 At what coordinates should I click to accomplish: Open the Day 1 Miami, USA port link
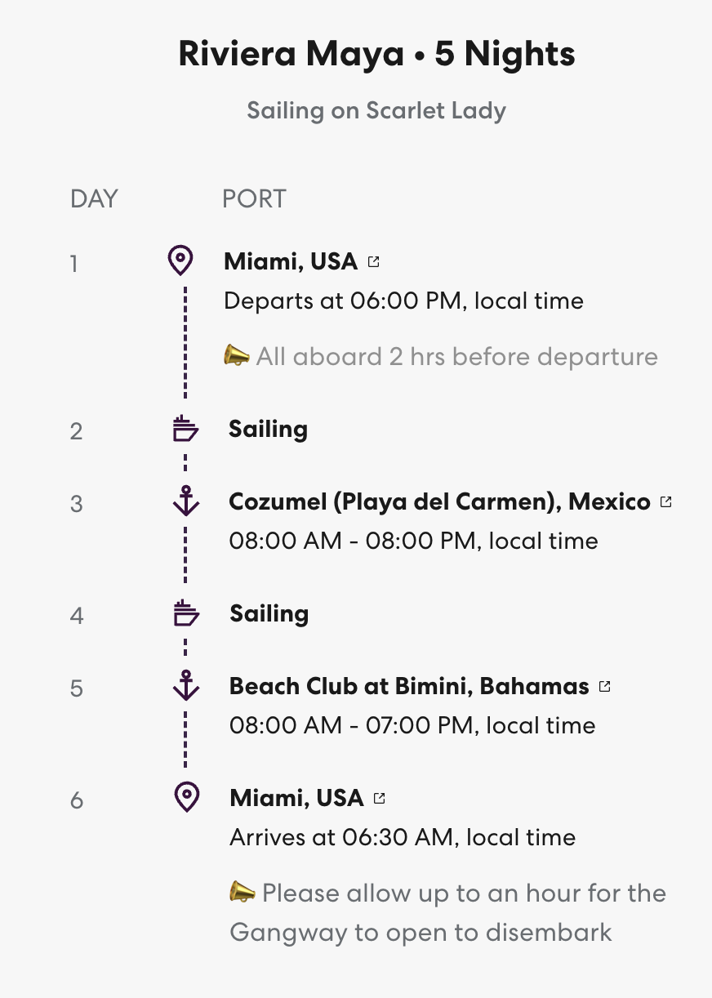tap(291, 261)
